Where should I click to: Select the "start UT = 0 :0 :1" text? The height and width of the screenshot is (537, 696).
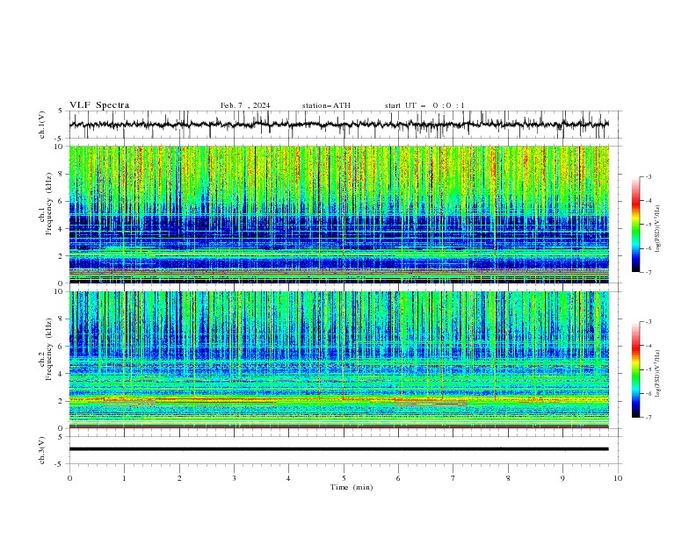[x=424, y=105]
